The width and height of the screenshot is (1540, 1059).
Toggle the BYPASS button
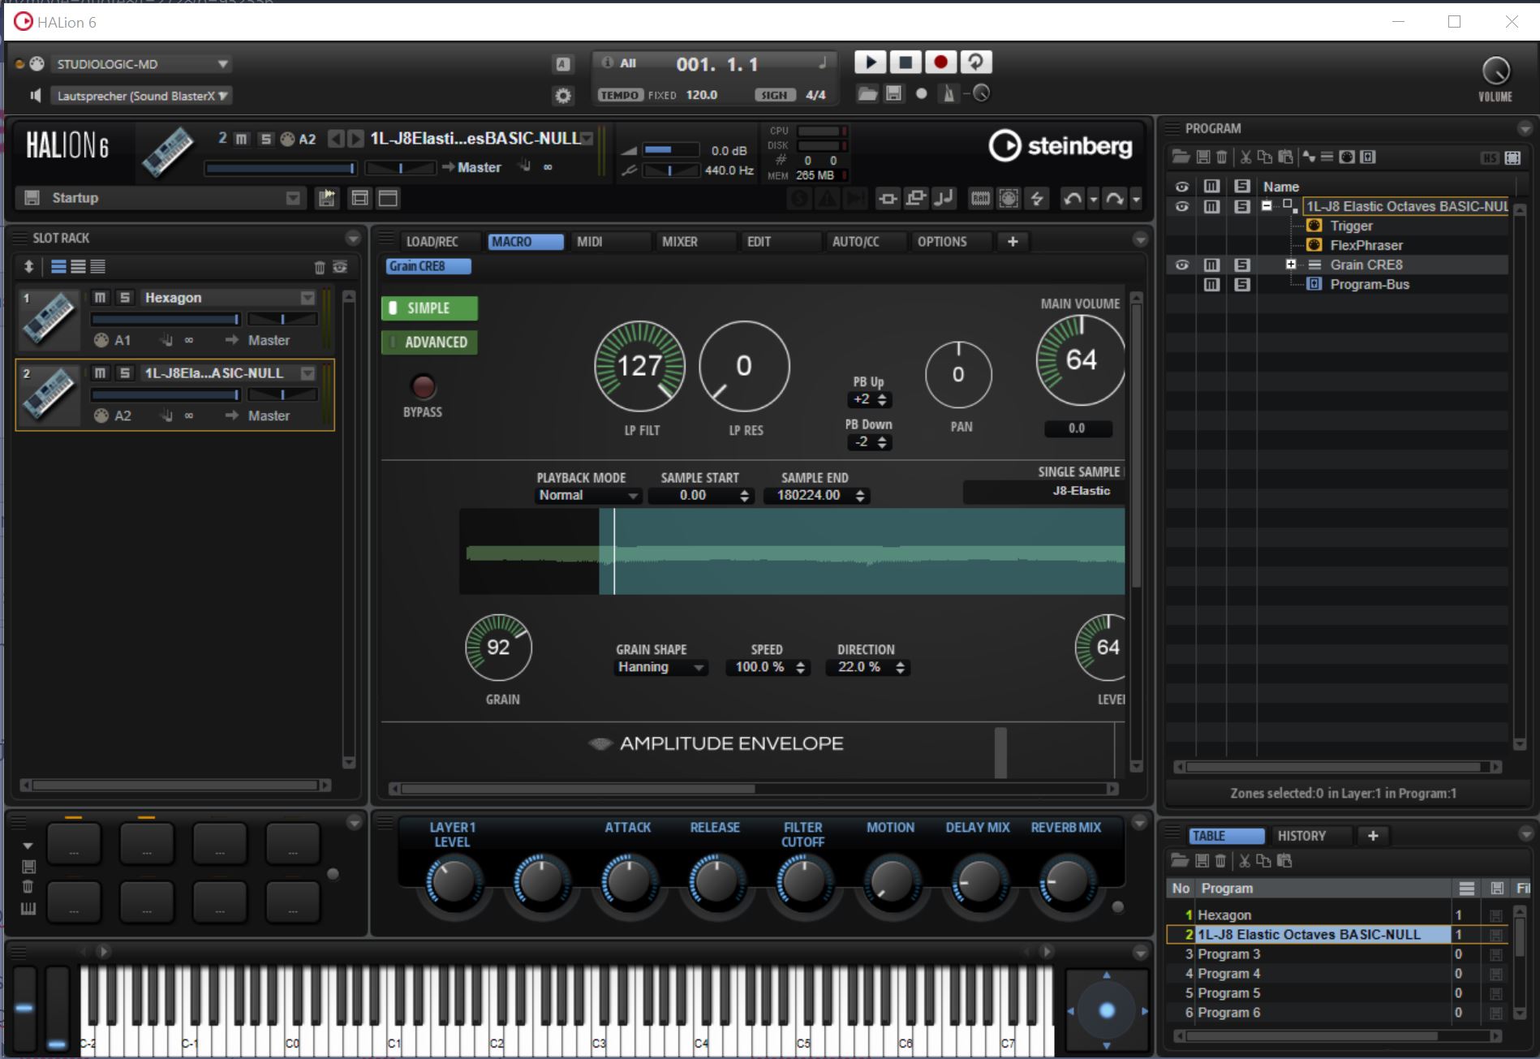tap(423, 386)
